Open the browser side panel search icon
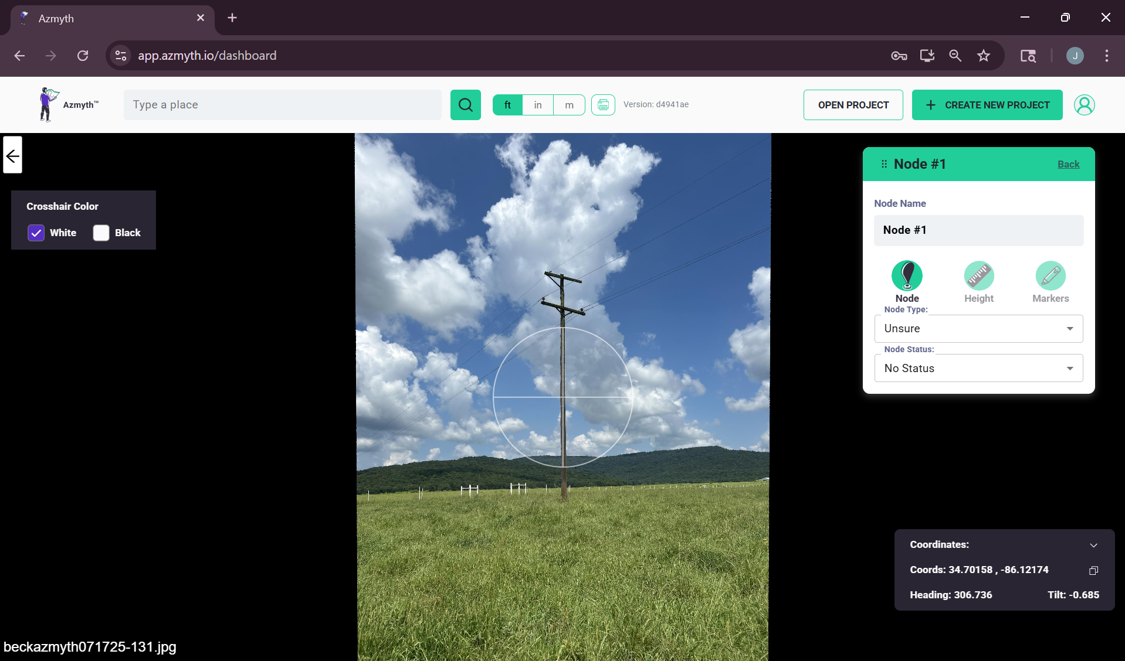1125x661 pixels. point(1028,56)
